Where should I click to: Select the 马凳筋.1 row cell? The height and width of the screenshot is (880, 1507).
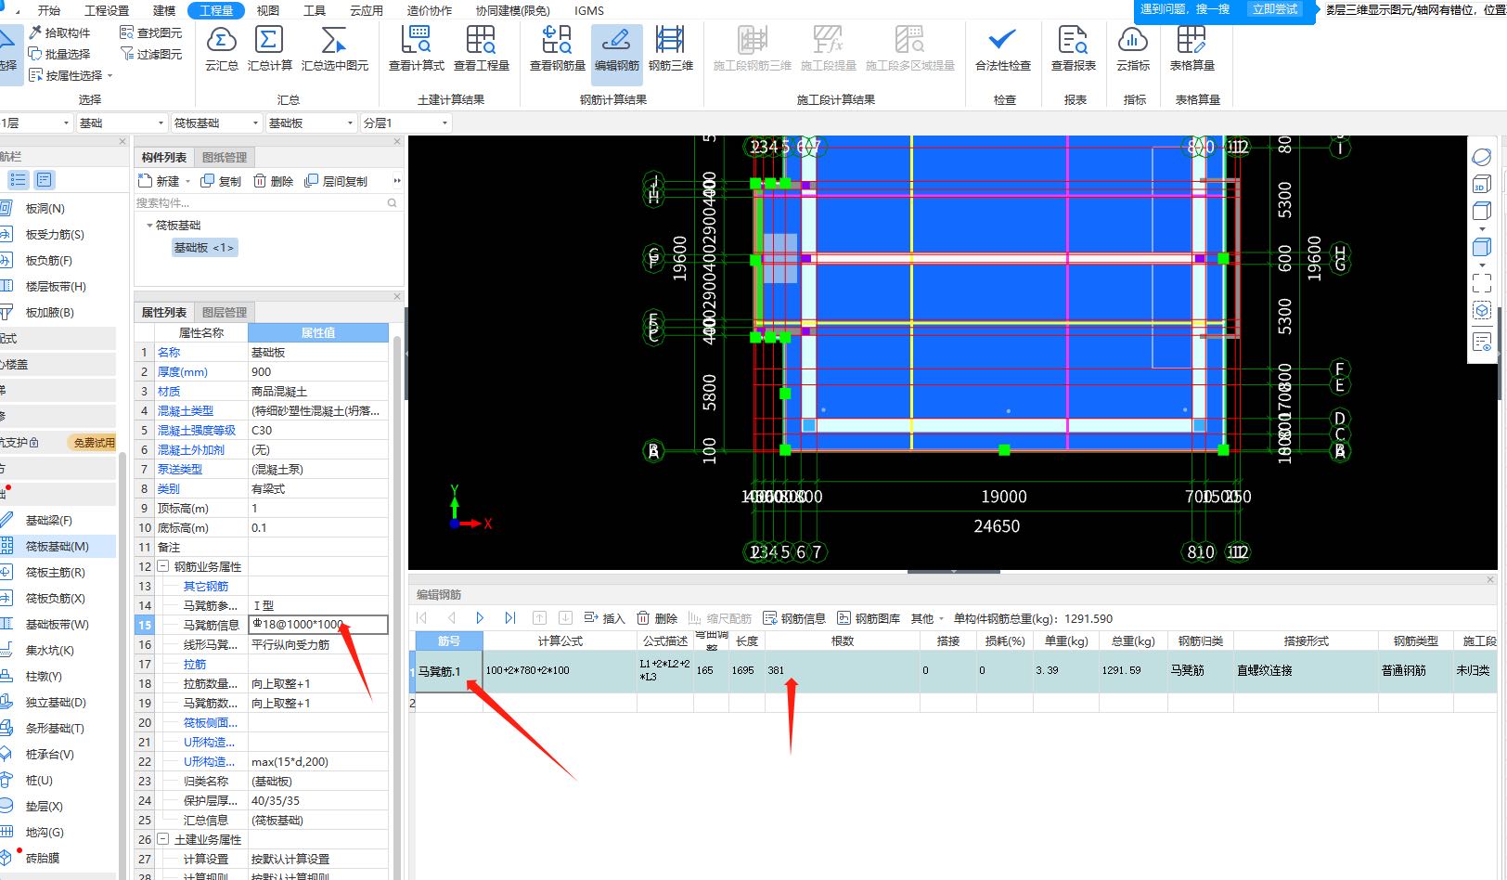448,671
